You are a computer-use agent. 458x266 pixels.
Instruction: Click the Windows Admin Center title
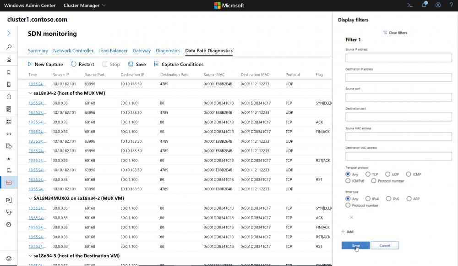click(30, 5)
